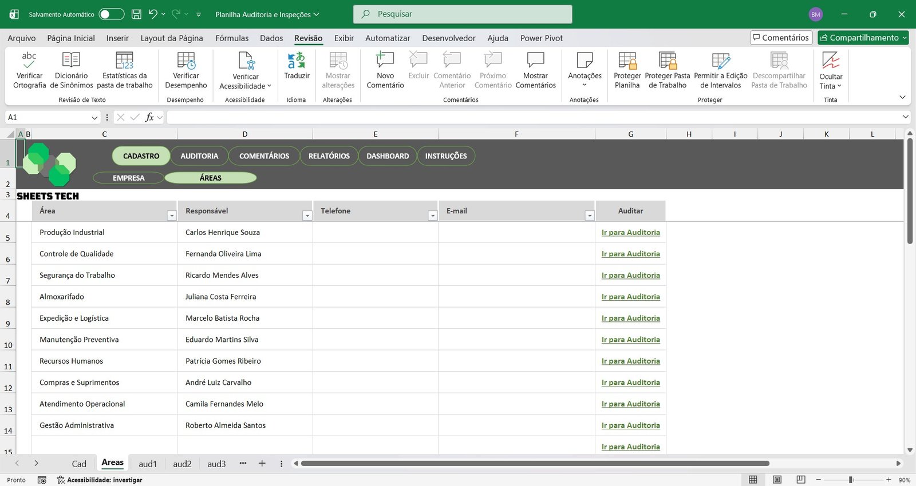Select the Cad sheet tab
916x486 pixels.
coord(79,464)
